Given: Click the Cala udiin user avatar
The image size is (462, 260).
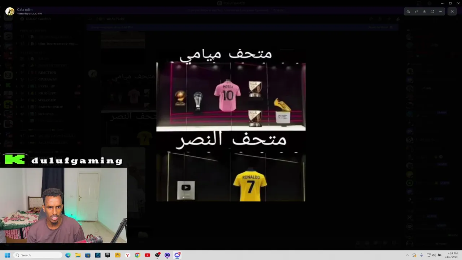Looking at the screenshot, I should 10,11.
